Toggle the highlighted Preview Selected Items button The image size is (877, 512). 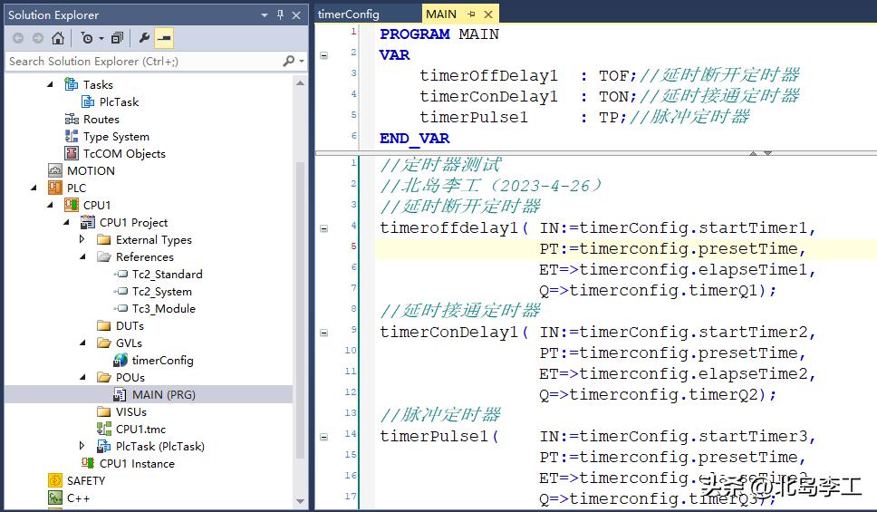(164, 38)
